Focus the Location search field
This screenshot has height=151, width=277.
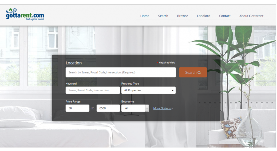click(121, 72)
